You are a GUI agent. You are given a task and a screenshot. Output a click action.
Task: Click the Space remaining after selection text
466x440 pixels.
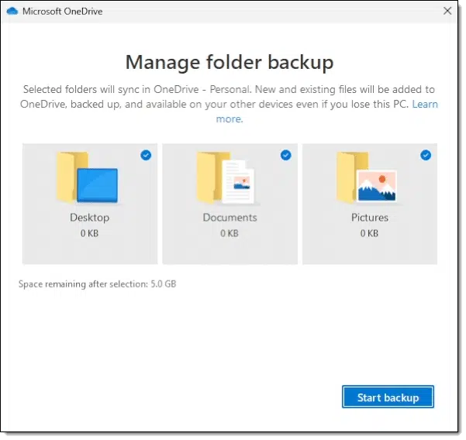click(x=97, y=284)
